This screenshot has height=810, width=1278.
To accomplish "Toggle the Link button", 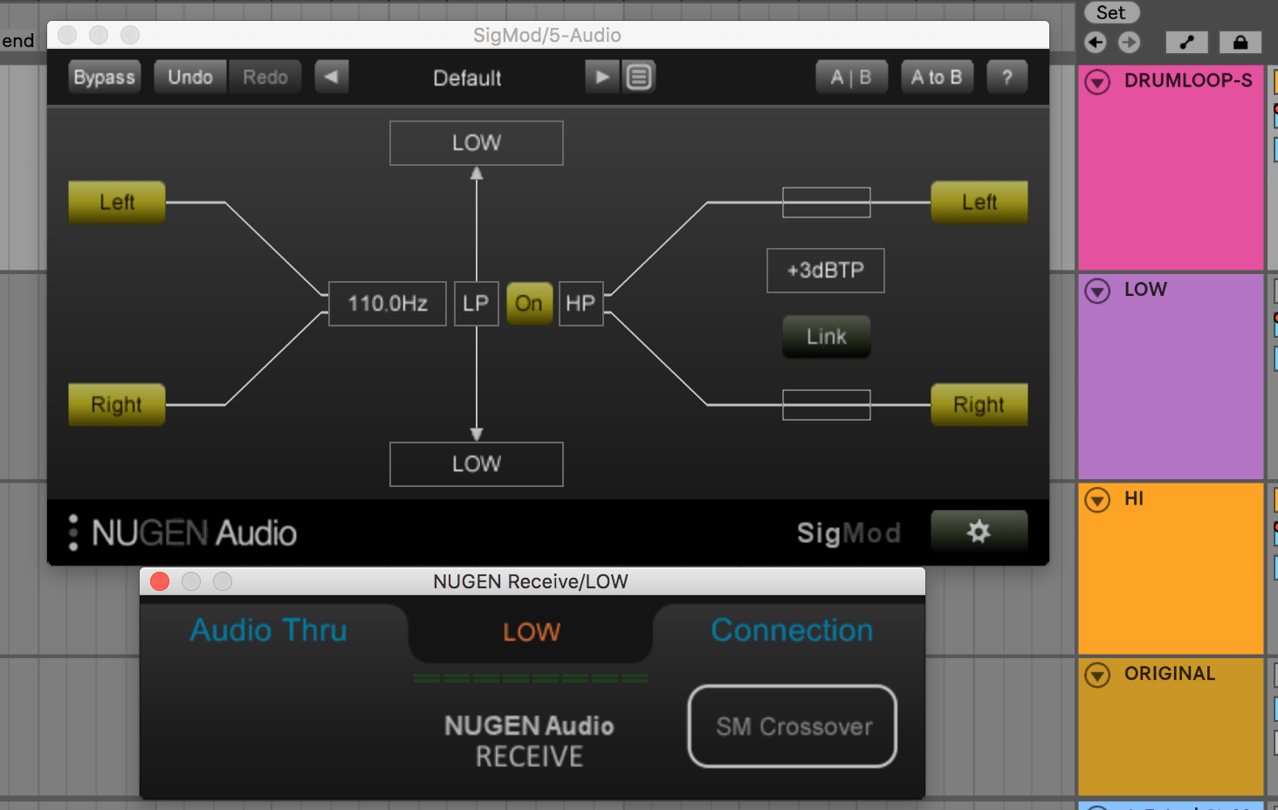I will pyautogui.click(x=826, y=336).
